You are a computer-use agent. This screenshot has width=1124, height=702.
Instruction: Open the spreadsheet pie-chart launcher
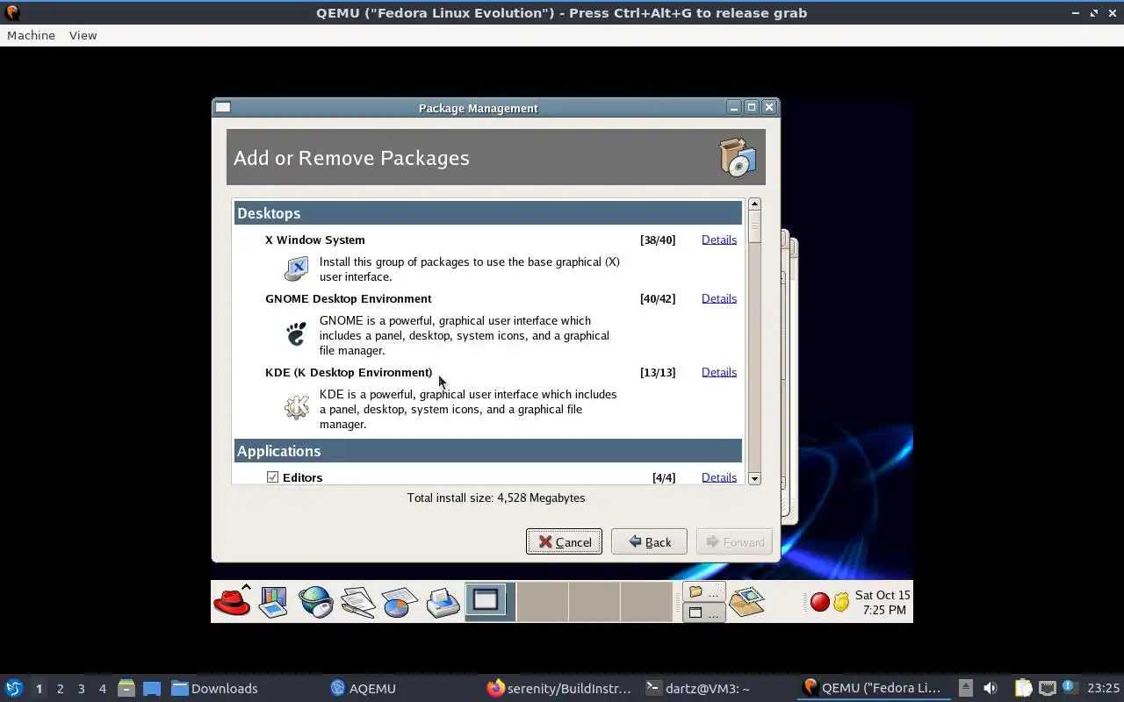coord(400,602)
